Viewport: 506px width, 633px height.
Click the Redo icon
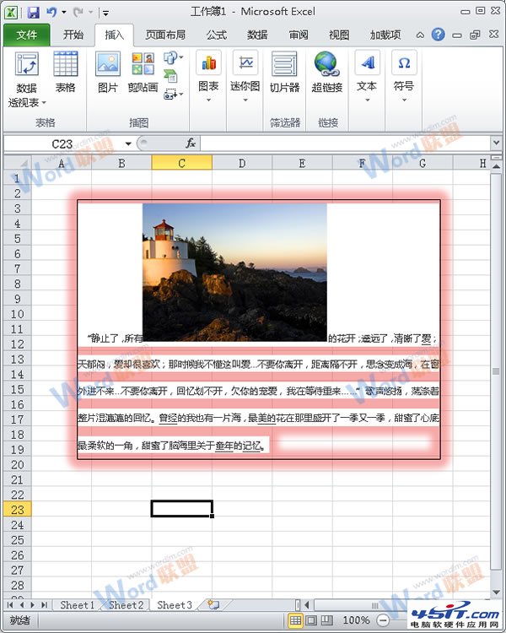(78, 12)
